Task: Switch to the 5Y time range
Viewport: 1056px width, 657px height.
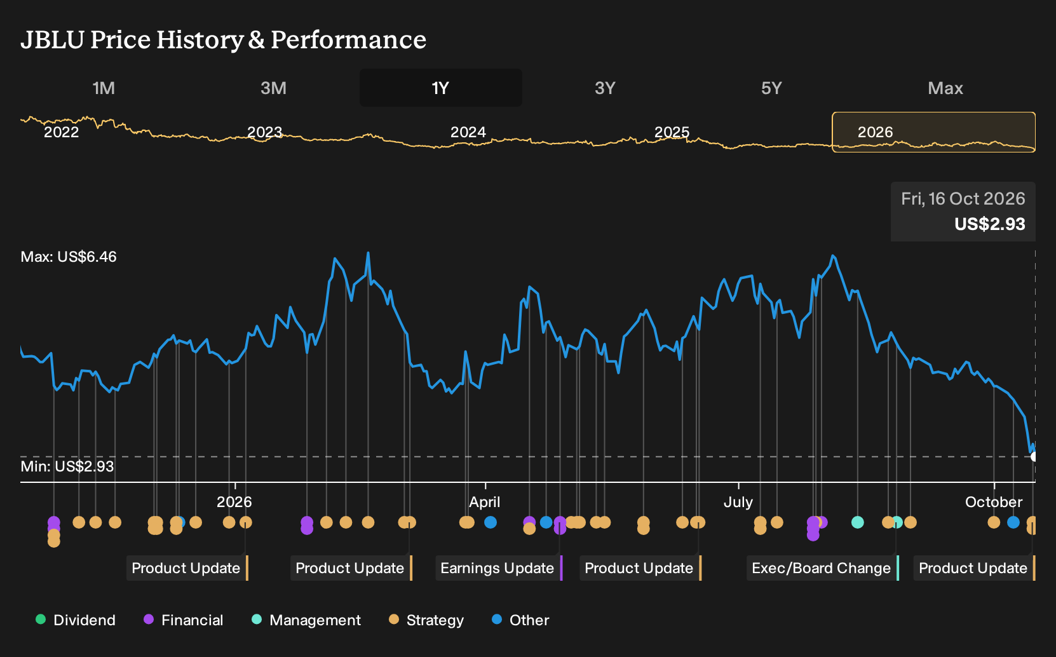Action: click(771, 88)
